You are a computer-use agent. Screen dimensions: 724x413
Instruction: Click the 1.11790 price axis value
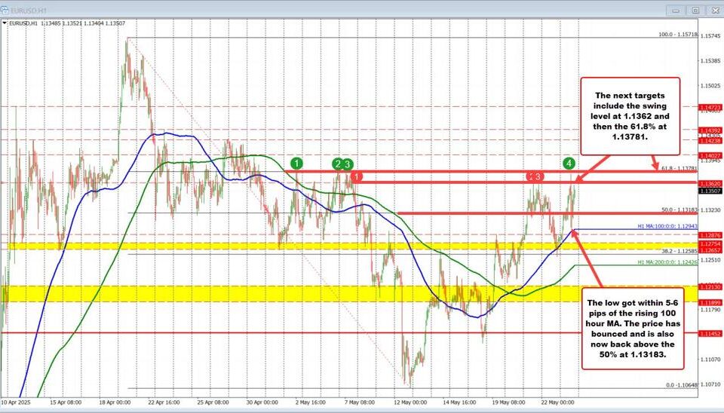[x=711, y=310]
